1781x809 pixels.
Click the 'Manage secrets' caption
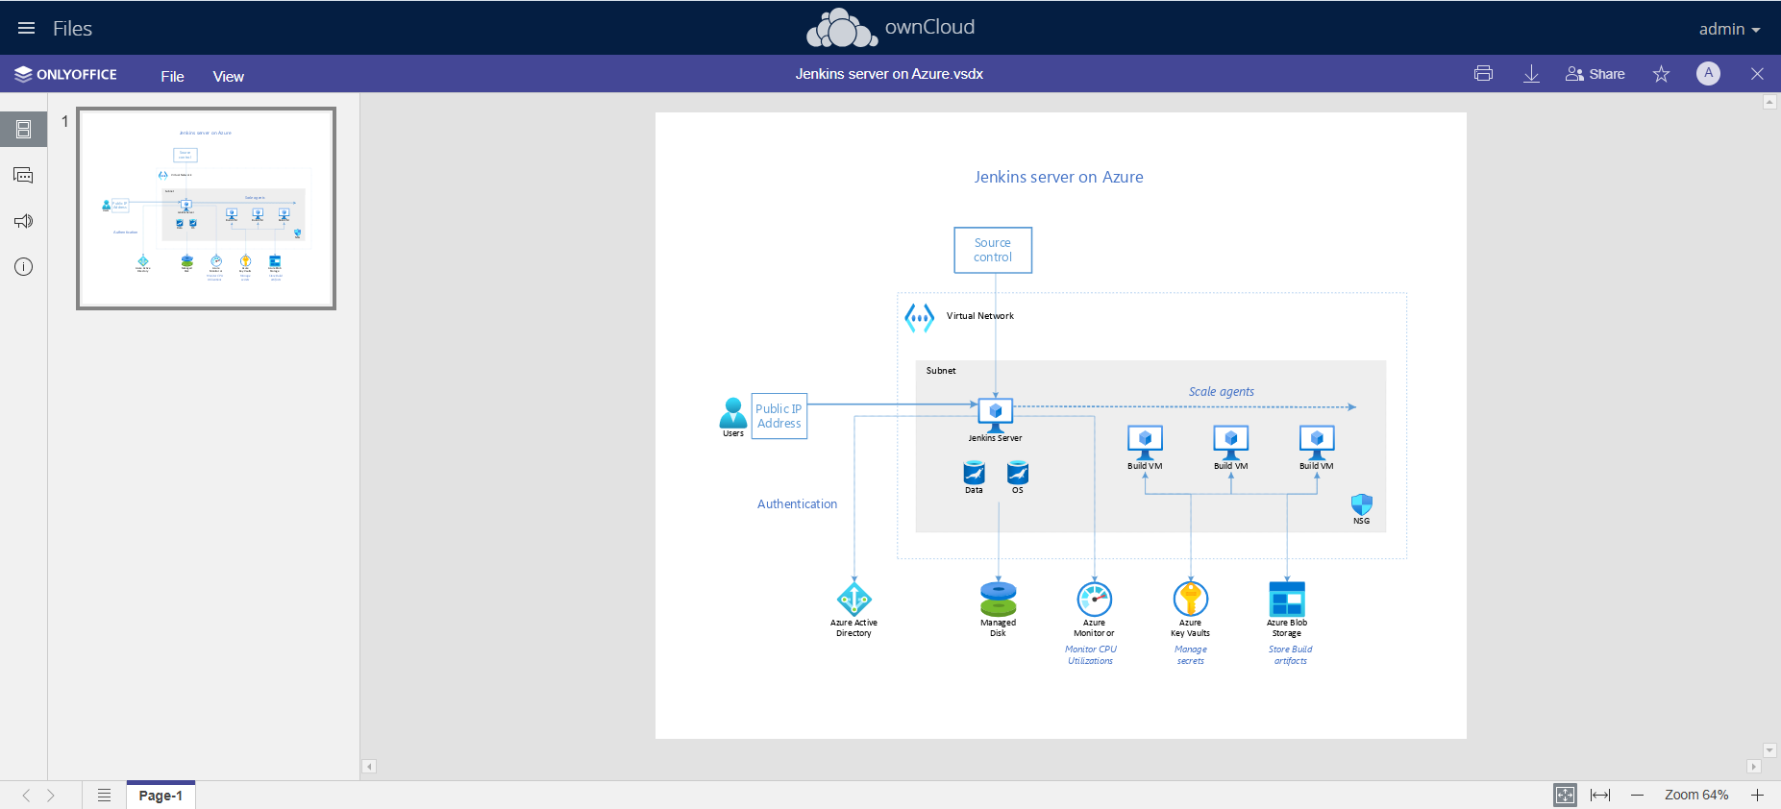tap(1191, 655)
